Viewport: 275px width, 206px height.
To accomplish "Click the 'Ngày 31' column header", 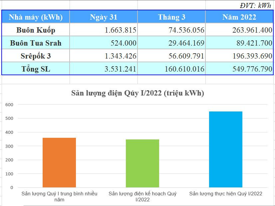I will click(x=104, y=17).
